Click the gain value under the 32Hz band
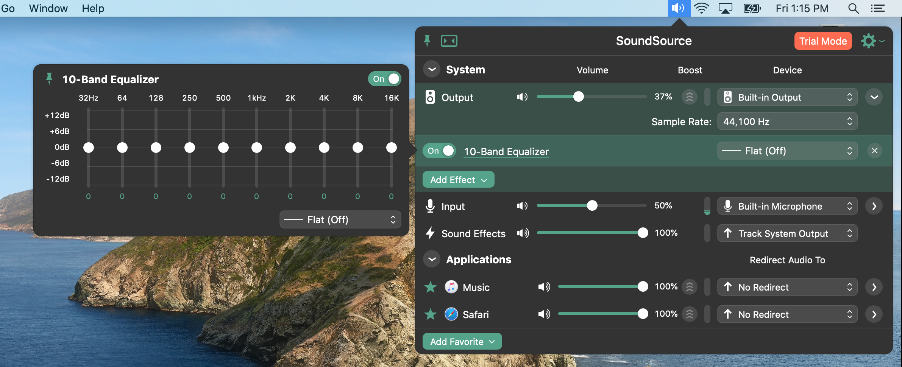 pos(88,196)
